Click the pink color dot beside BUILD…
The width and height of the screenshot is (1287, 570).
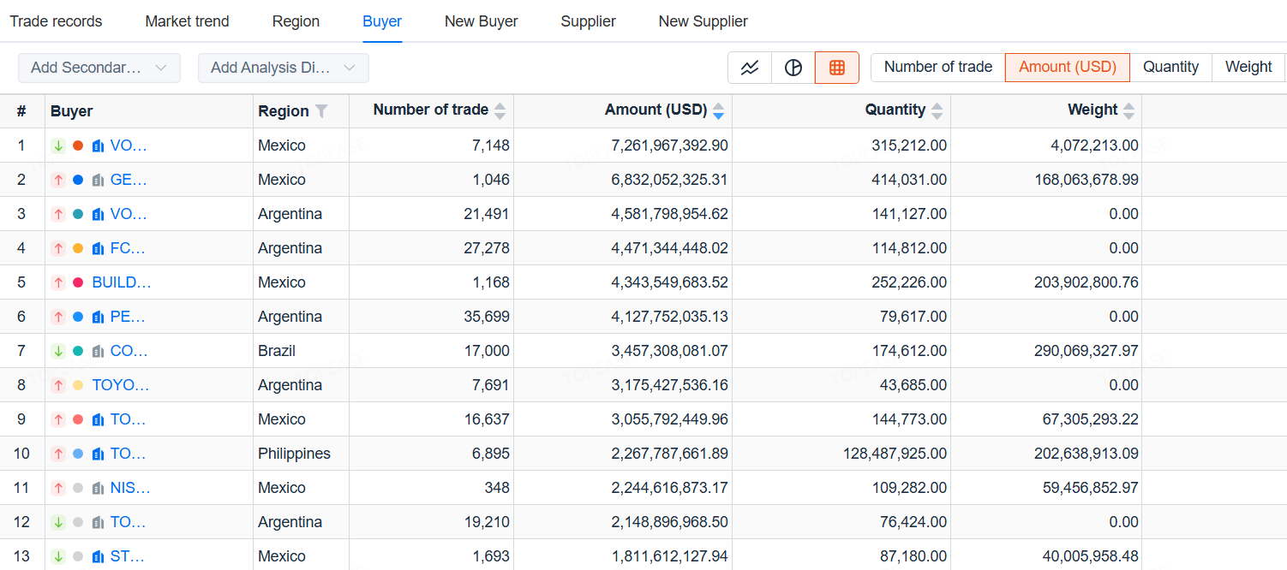78,282
